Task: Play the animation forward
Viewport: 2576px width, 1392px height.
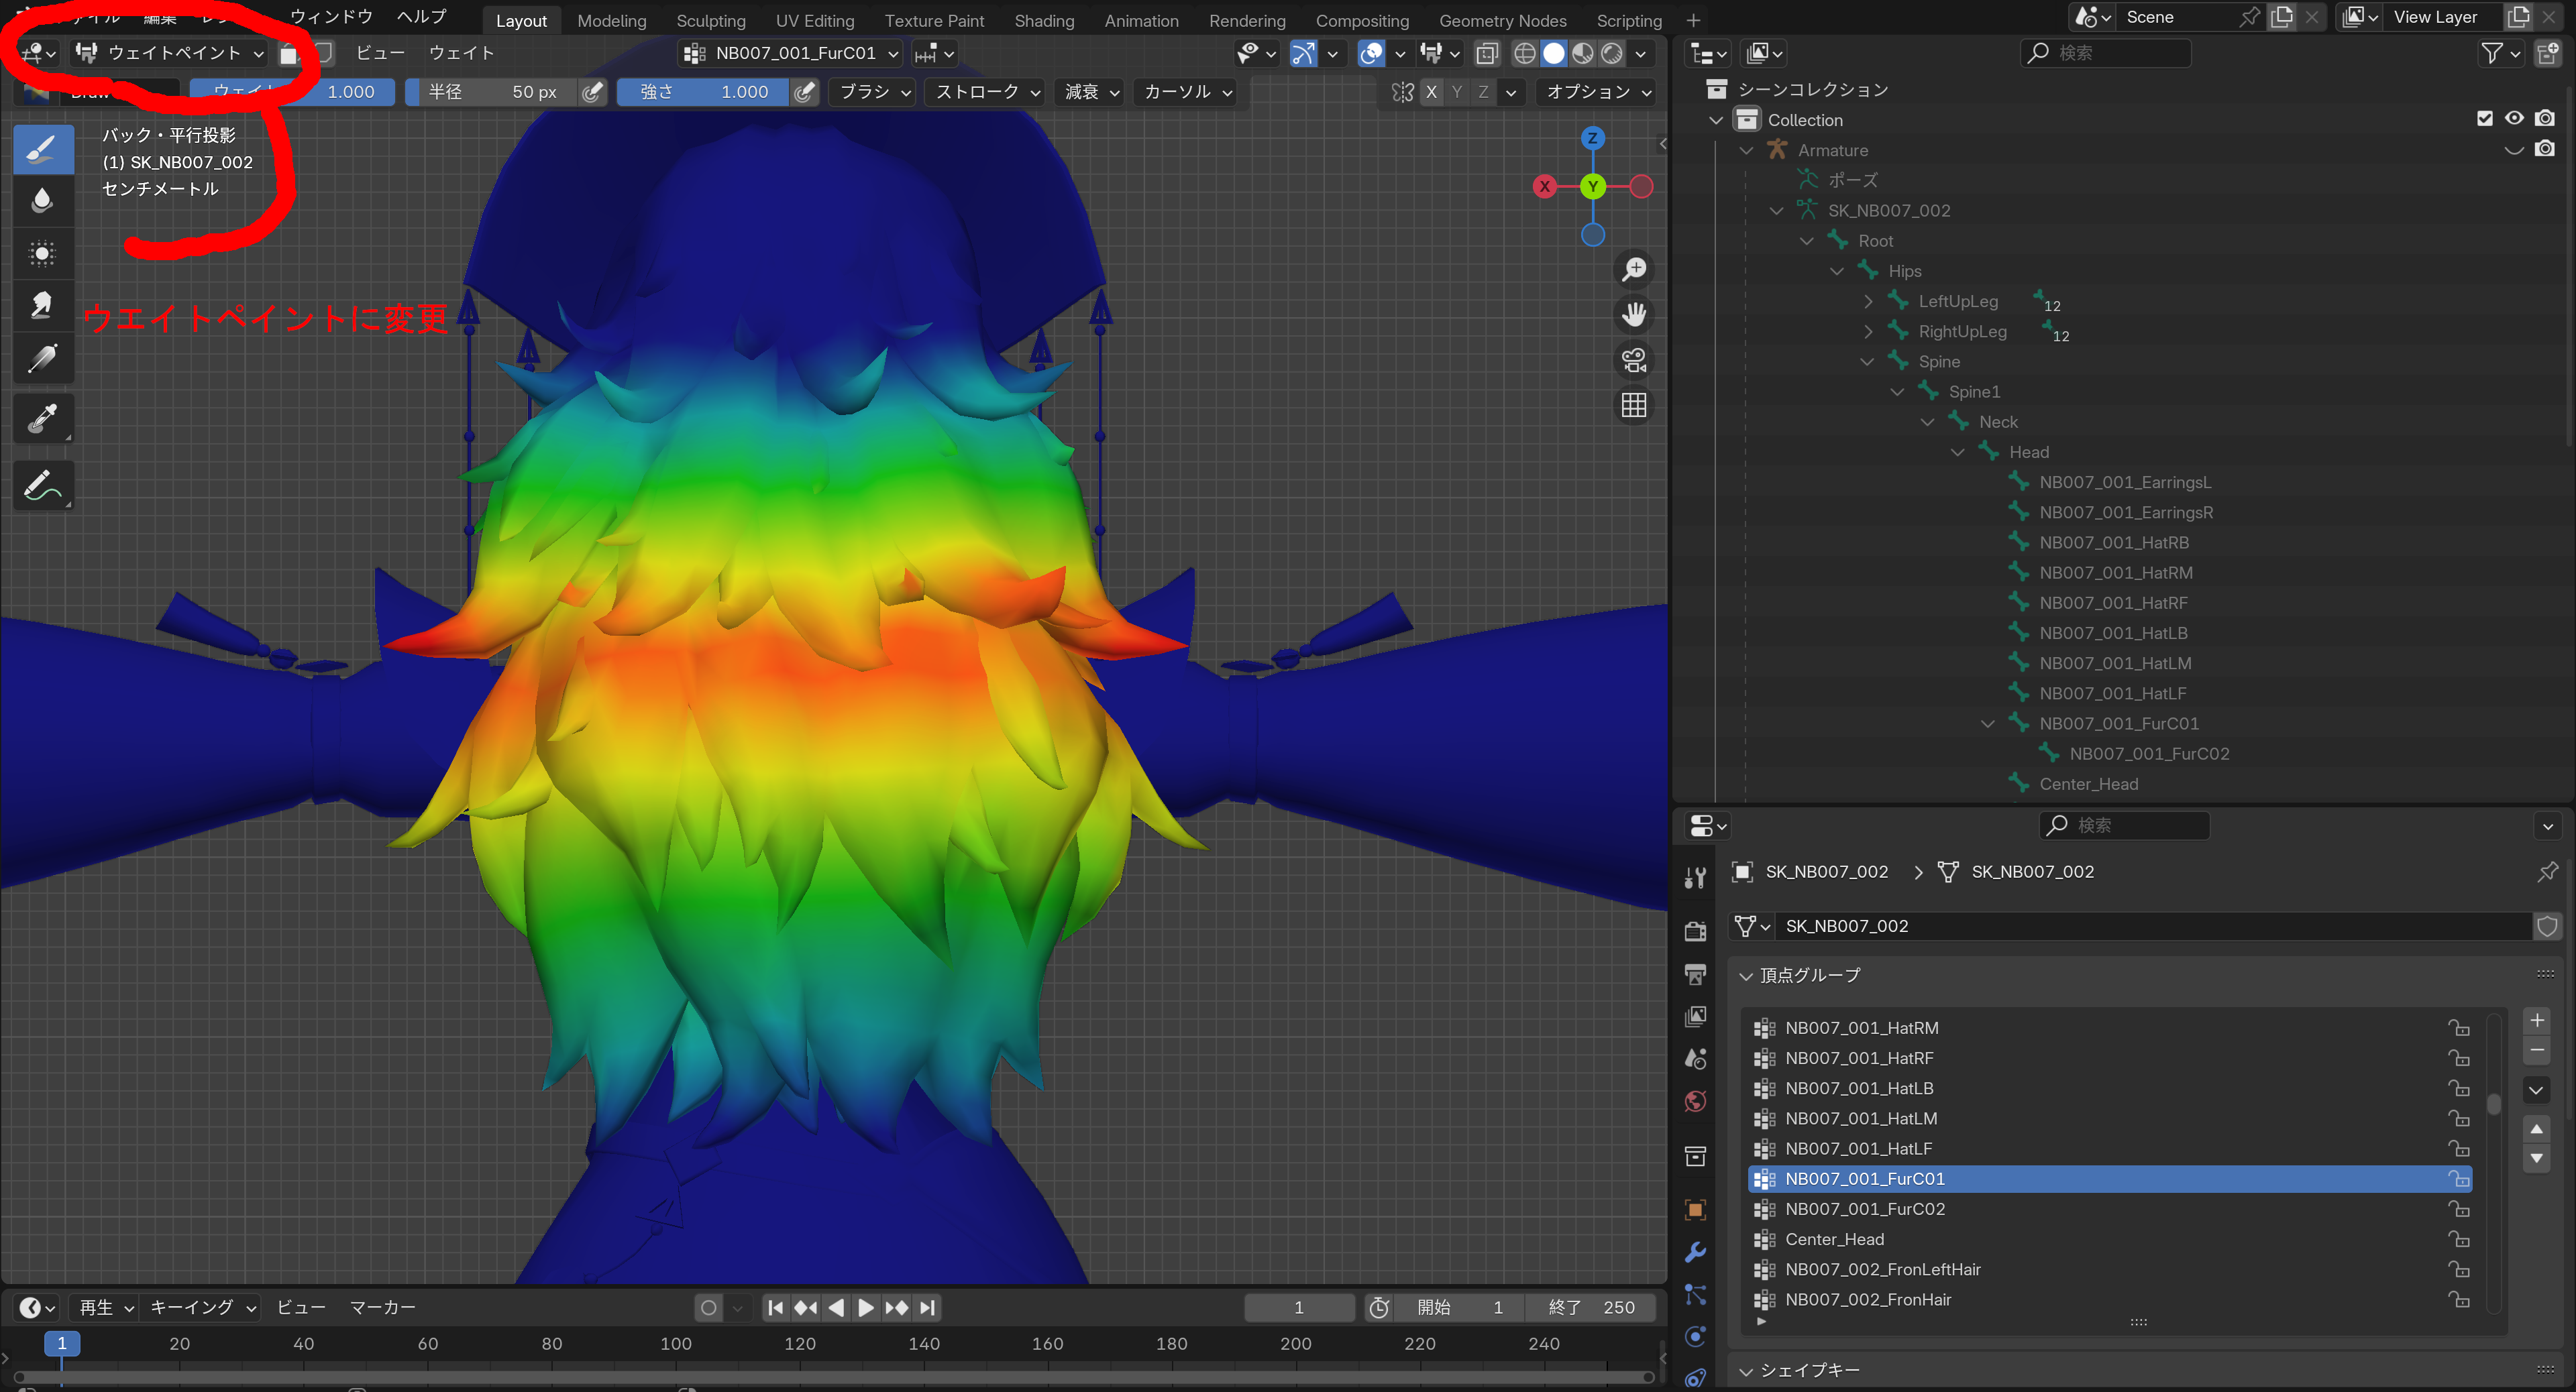Action: coord(866,1307)
